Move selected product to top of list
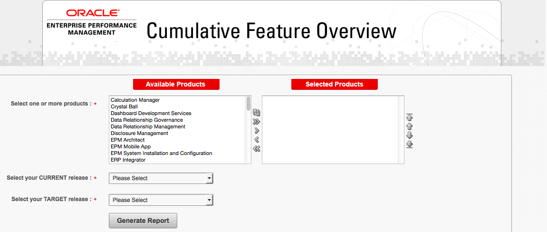The height and width of the screenshot is (232, 547). coord(409,117)
